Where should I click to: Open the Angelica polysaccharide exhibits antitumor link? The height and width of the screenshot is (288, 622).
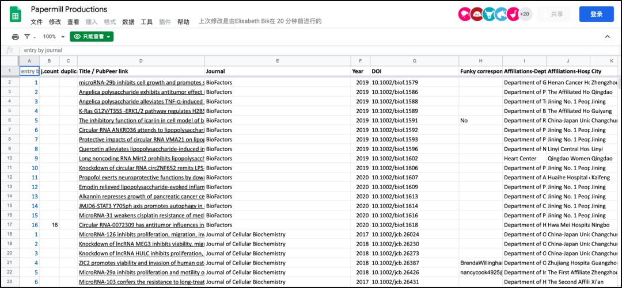pyautogui.click(x=142, y=93)
